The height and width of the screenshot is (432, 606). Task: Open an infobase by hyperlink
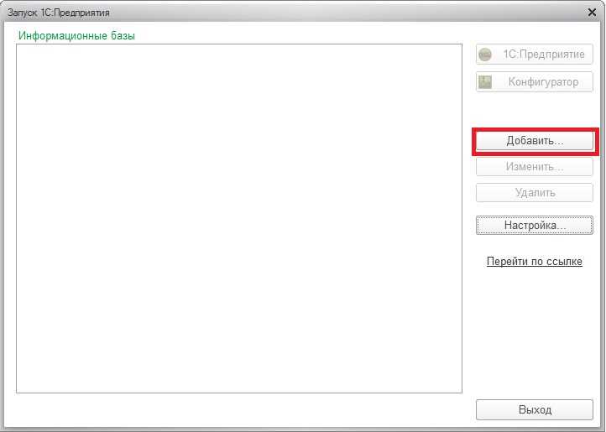(535, 262)
